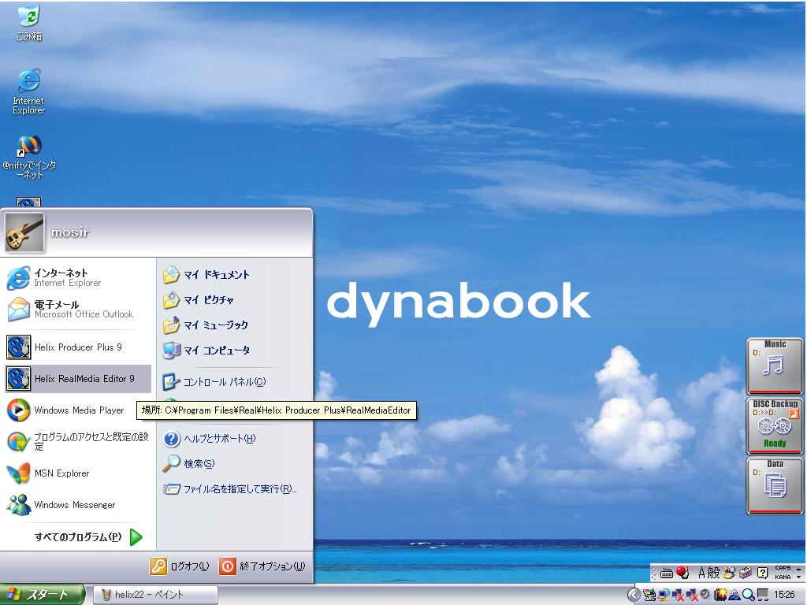Click the magnifier tray icon

749,596
